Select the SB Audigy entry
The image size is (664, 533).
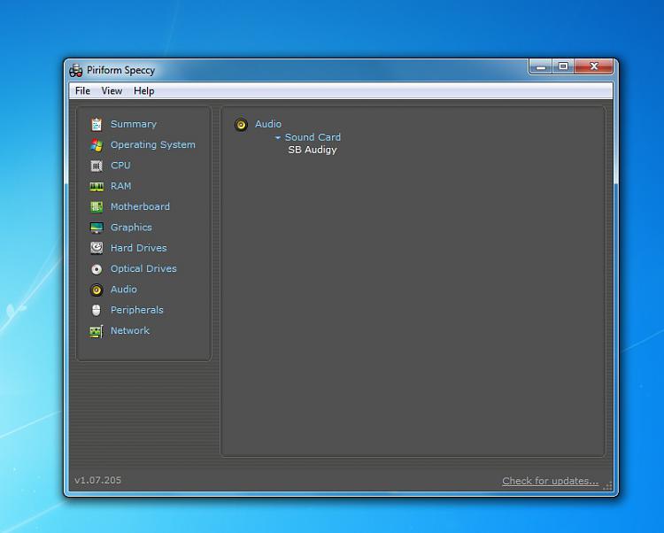[313, 150]
